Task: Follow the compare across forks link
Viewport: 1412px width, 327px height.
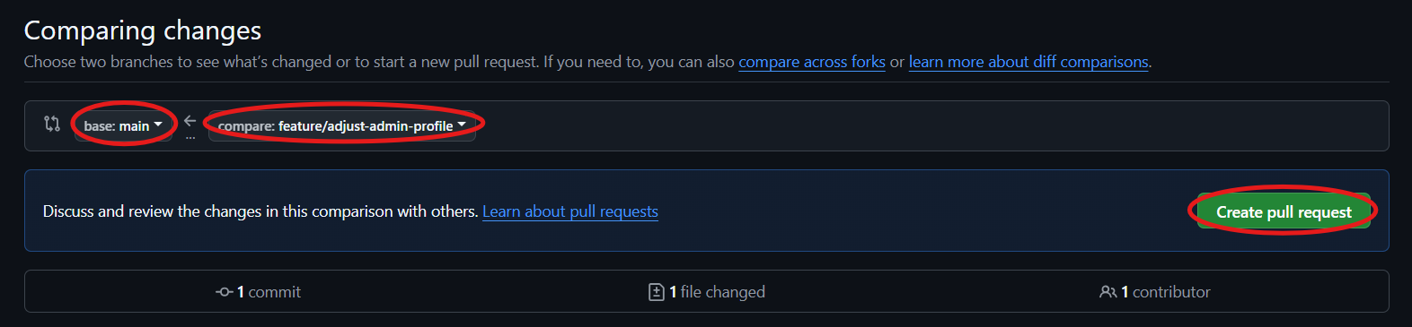Action: pos(812,62)
